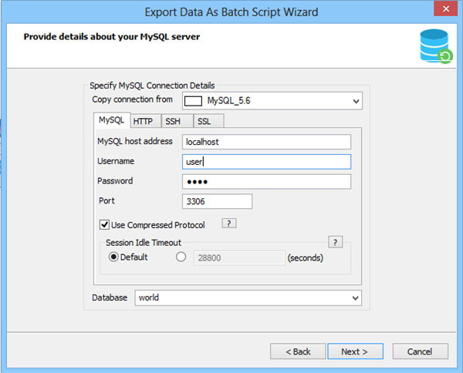Viewport: 463px width, 373px height.
Task: Click the white connection color swatch
Action: pos(193,100)
